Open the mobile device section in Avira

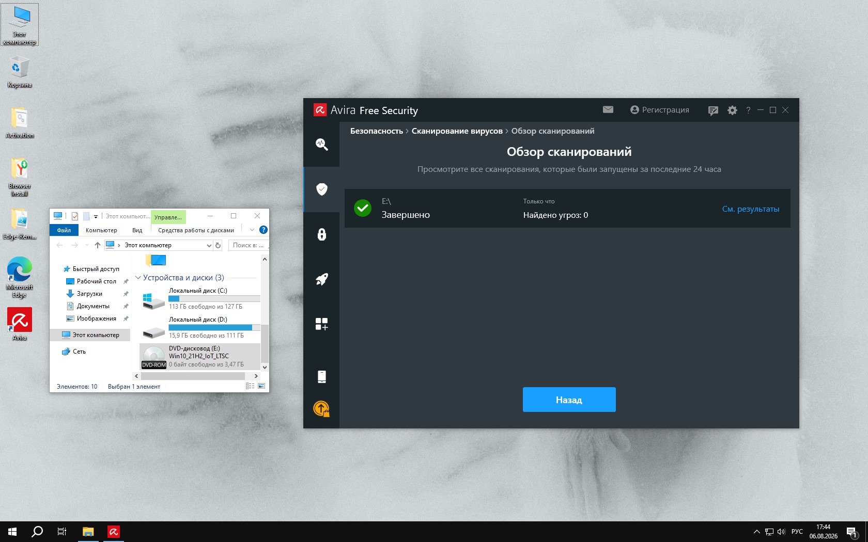[321, 377]
